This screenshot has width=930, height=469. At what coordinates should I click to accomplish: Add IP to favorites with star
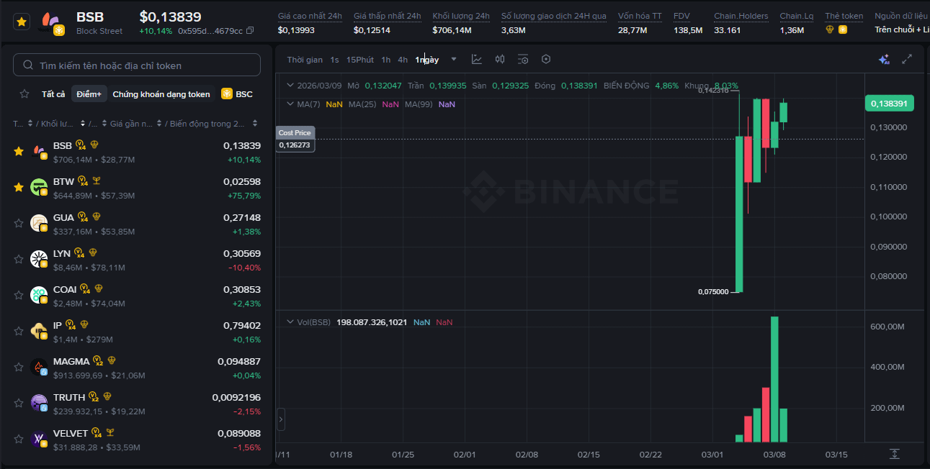coord(19,331)
